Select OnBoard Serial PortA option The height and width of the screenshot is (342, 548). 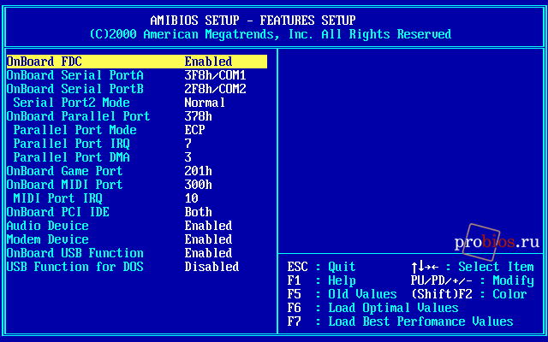point(75,75)
